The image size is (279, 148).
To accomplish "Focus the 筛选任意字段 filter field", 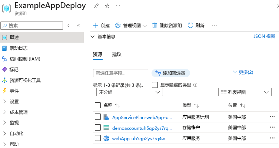I will point(120,73).
